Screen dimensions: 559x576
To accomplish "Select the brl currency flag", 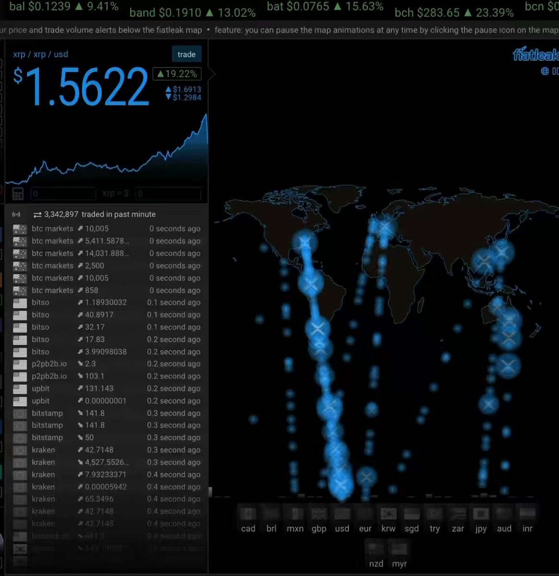I will pos(272,514).
